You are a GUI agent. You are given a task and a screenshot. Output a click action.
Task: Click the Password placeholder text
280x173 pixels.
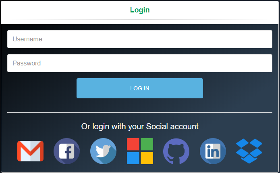(27, 63)
